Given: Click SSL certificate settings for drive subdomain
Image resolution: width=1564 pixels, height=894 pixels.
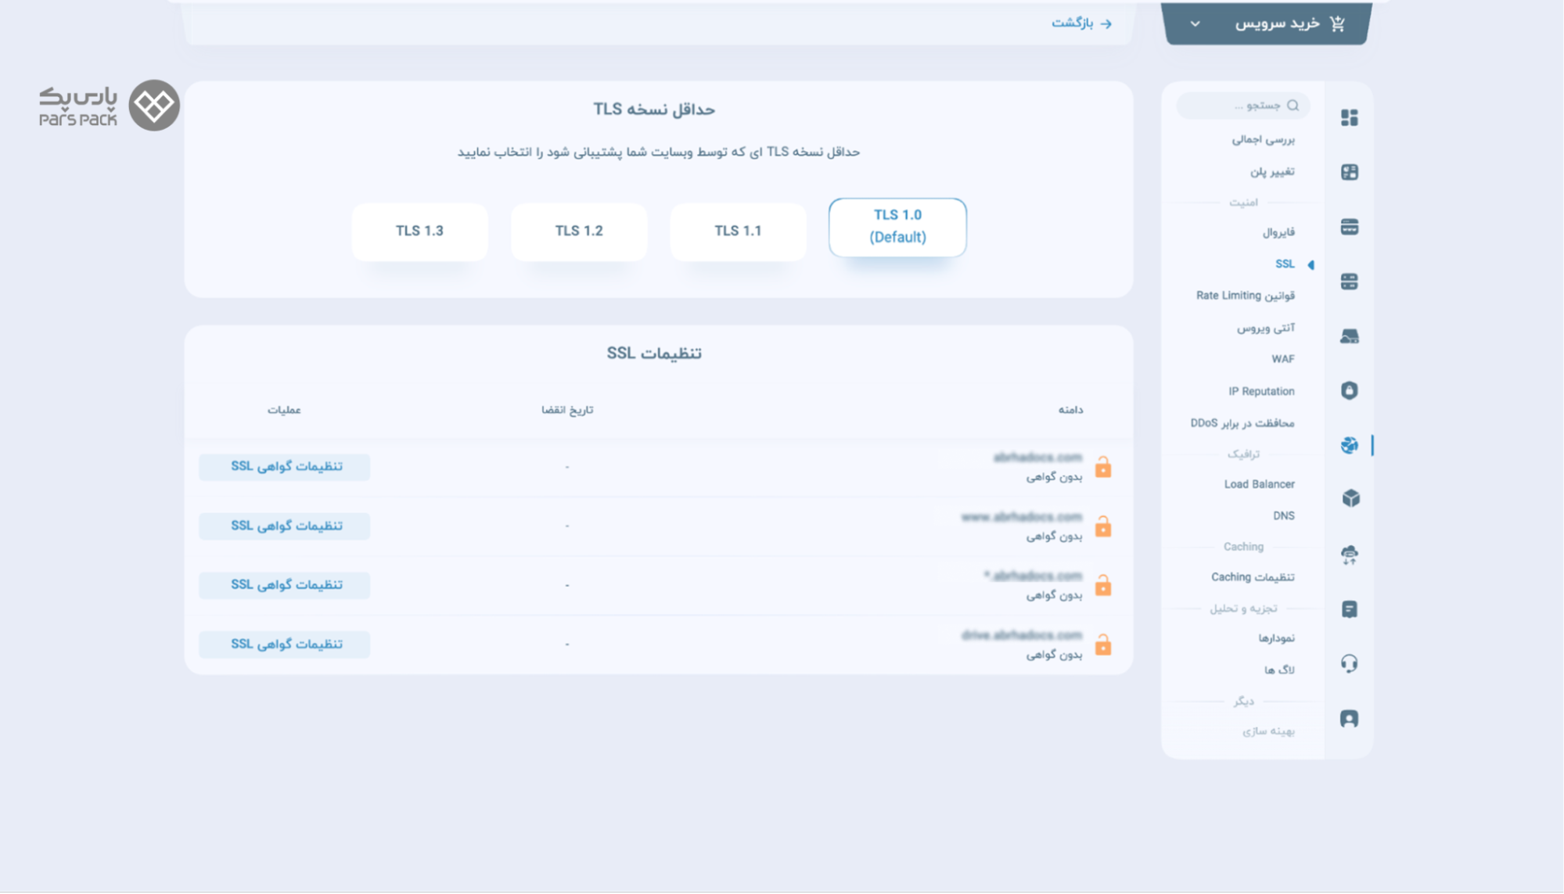Looking at the screenshot, I should point(285,644).
